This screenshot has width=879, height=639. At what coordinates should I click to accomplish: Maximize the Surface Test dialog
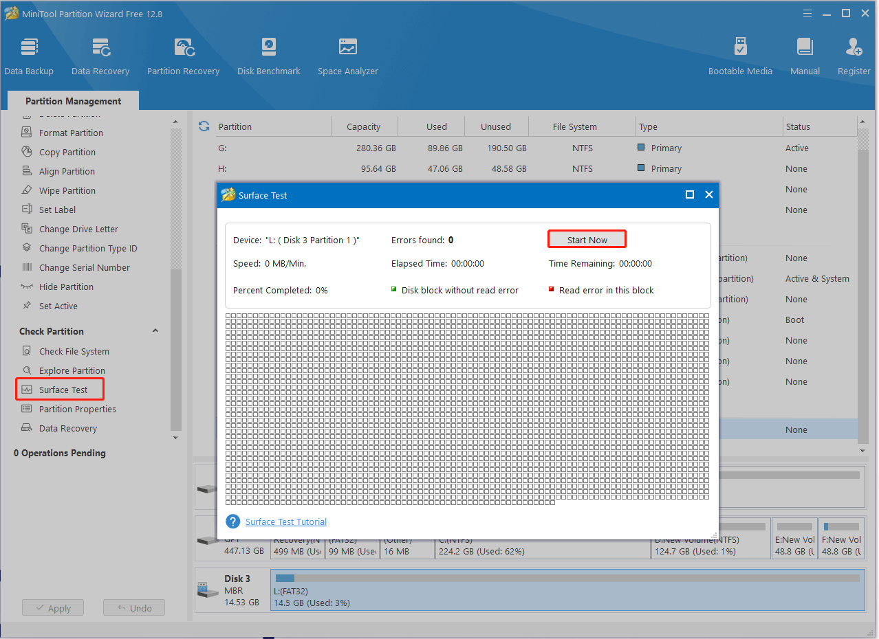coord(690,195)
